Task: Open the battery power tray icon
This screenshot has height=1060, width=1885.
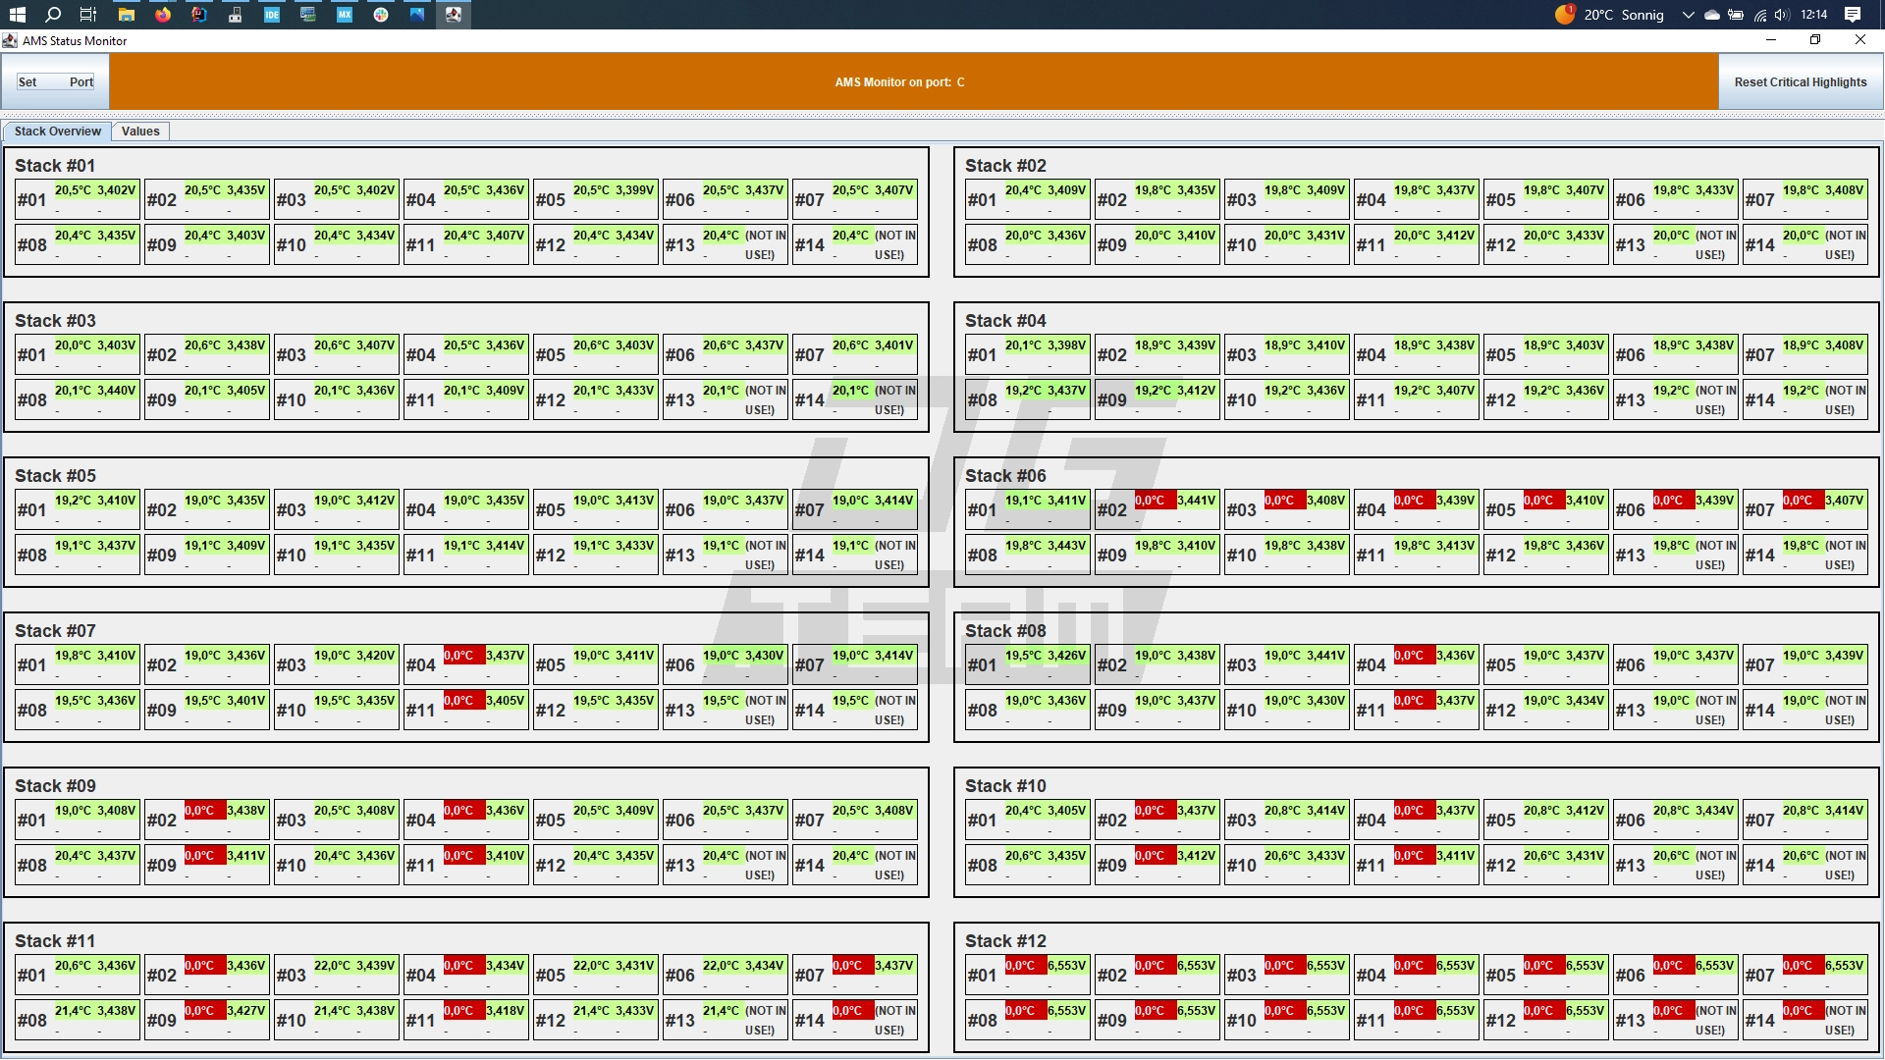Action: pos(1736,15)
